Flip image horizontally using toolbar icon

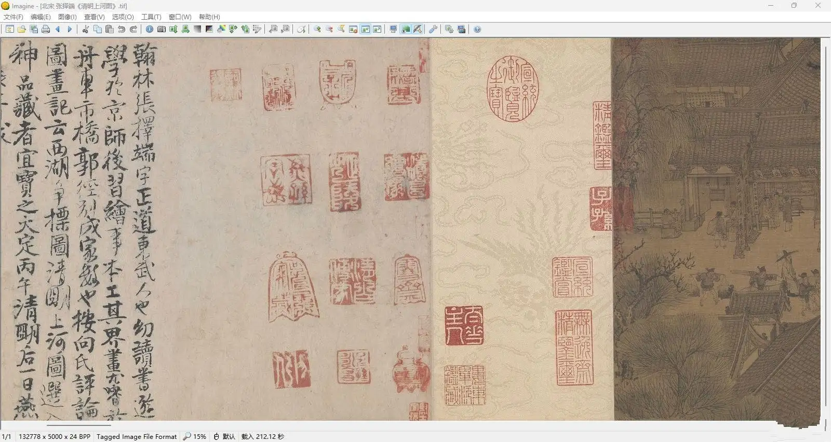pos(185,29)
